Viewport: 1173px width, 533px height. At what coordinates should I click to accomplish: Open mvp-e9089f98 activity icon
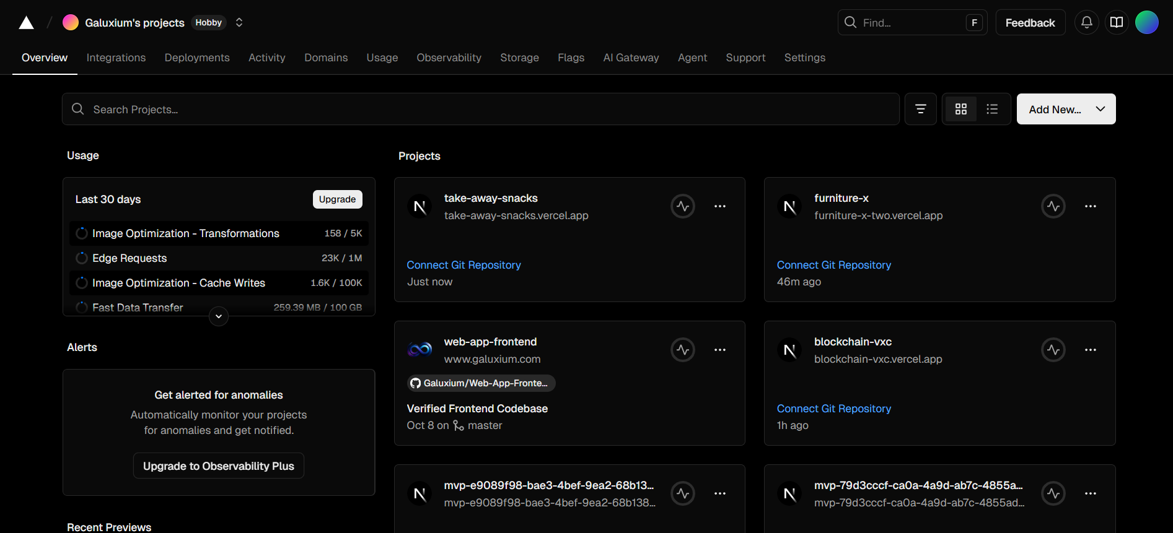tap(683, 493)
